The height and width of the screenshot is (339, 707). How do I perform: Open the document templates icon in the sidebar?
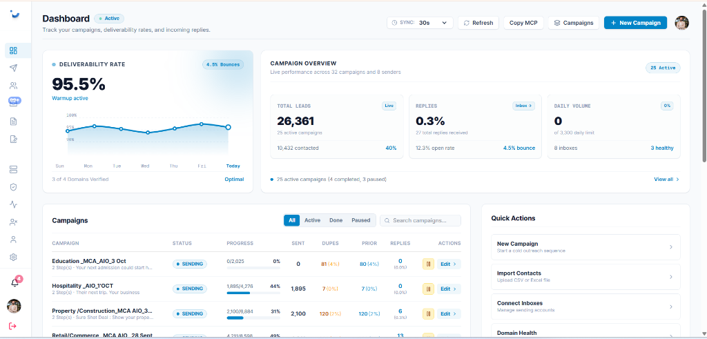(14, 122)
